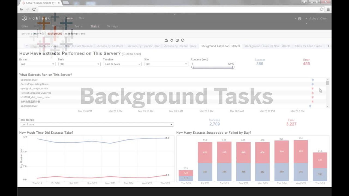Viewport: 349px width, 196px height.
Task: Select the 280 success bar segment for Thu 3/26
Action: [x=320, y=174]
